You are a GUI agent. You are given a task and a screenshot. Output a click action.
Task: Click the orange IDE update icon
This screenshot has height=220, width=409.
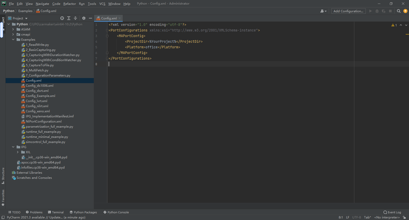405,11
